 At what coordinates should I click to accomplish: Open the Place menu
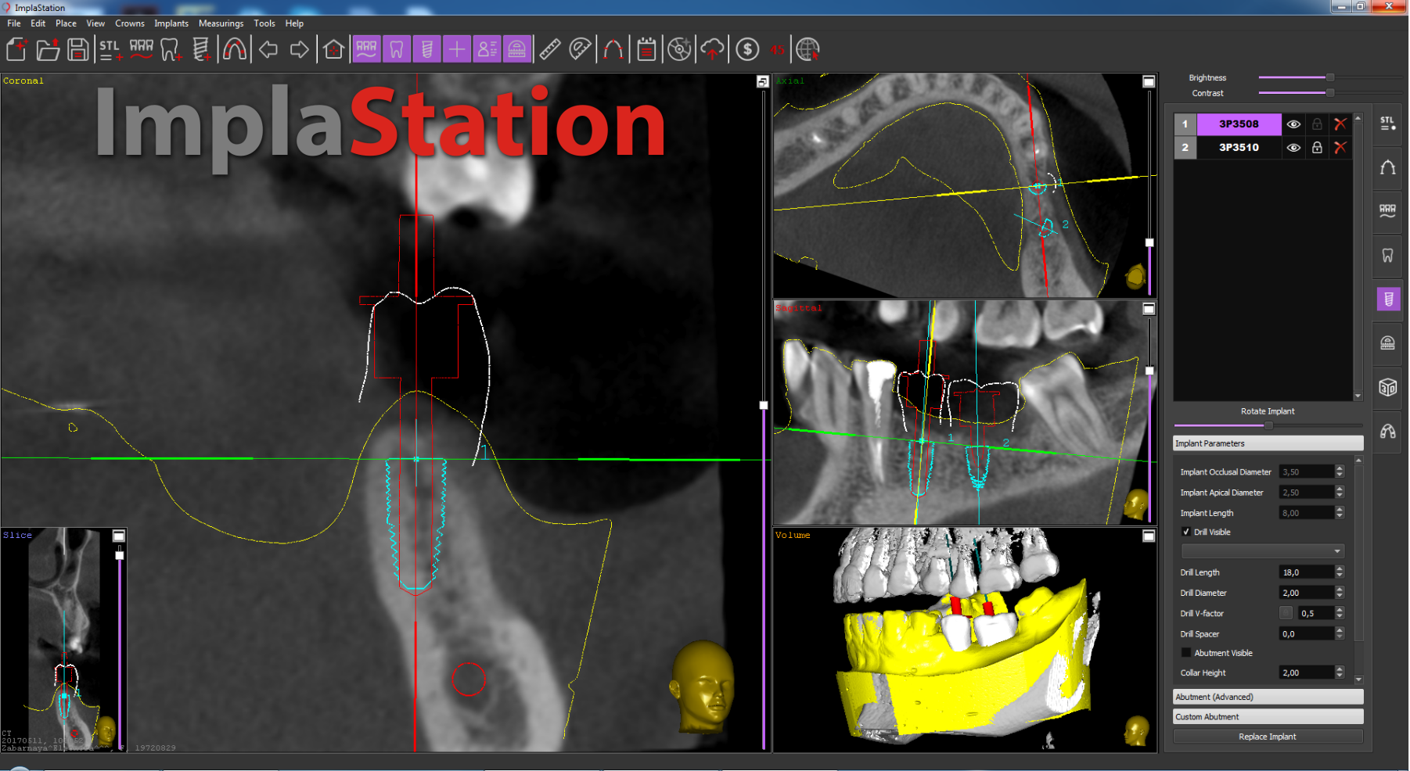pyautogui.click(x=66, y=23)
